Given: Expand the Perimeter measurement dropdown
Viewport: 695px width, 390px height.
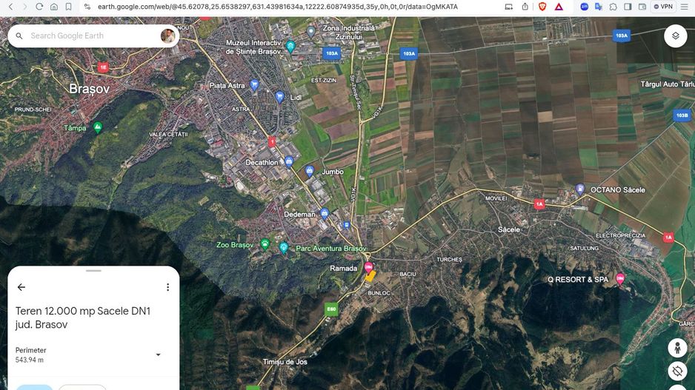Looking at the screenshot, I should click(x=158, y=354).
